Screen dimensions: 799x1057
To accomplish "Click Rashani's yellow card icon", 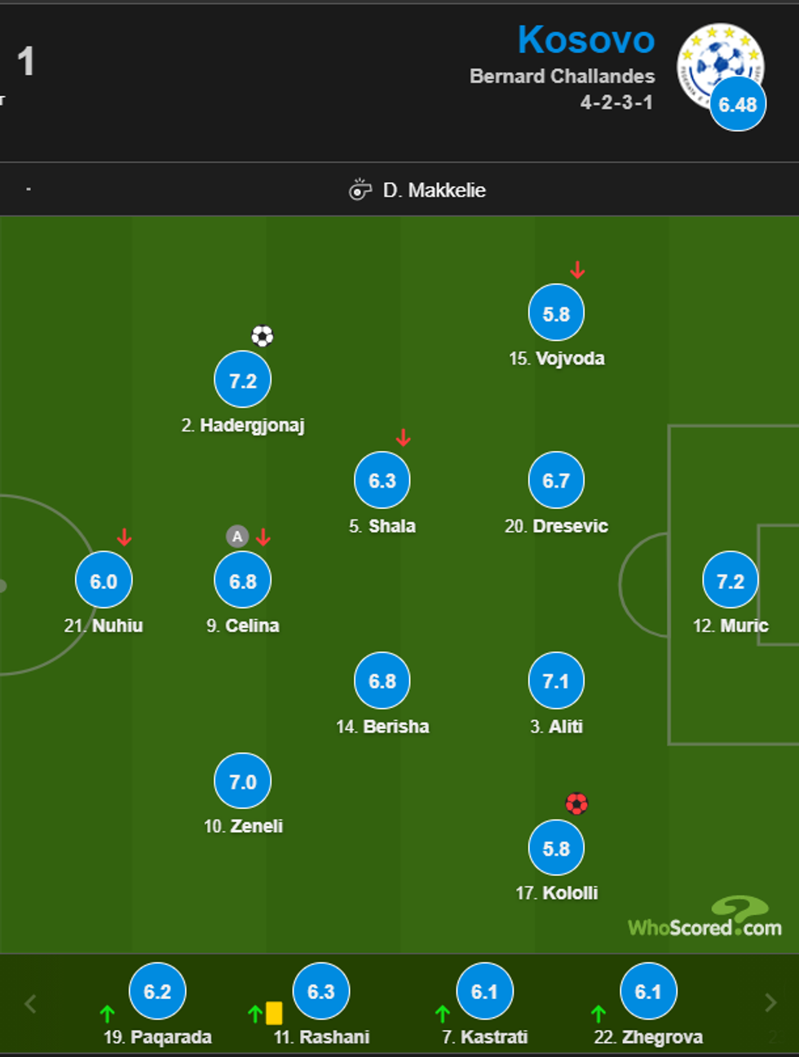I will point(274,1013).
